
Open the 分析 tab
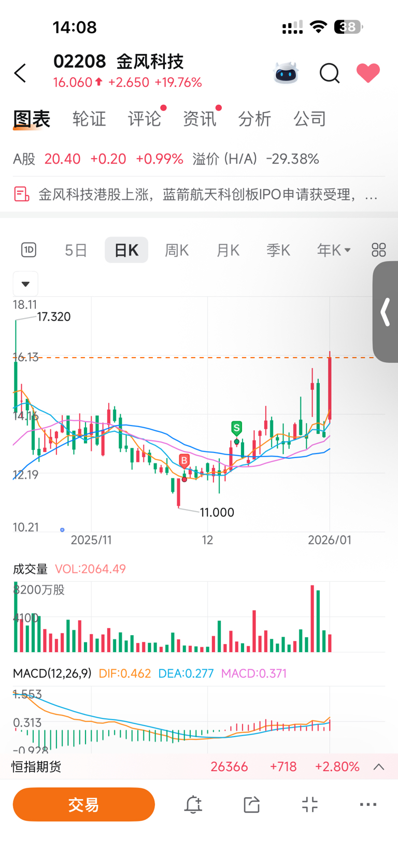(254, 119)
